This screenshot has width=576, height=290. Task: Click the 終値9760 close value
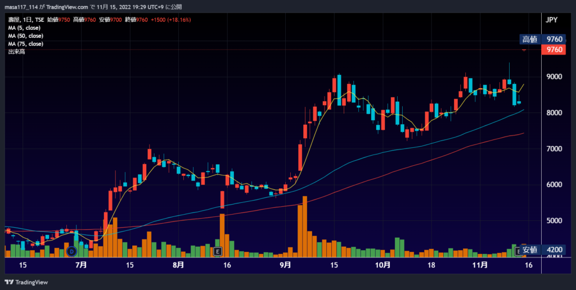[x=136, y=20]
